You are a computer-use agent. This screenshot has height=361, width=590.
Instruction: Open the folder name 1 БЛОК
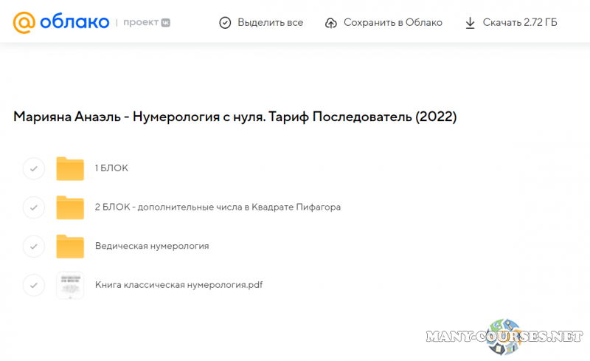click(x=111, y=168)
